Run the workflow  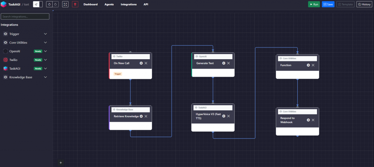pyautogui.click(x=314, y=4)
